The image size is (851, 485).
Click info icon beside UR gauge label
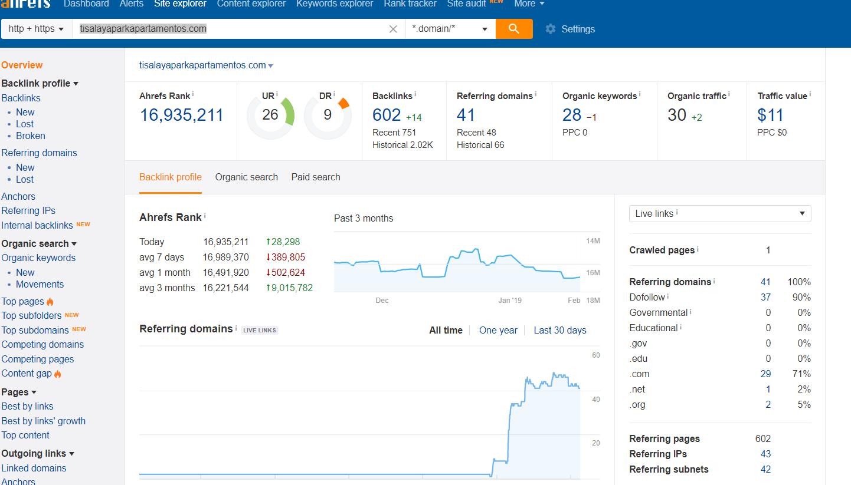tap(277, 94)
